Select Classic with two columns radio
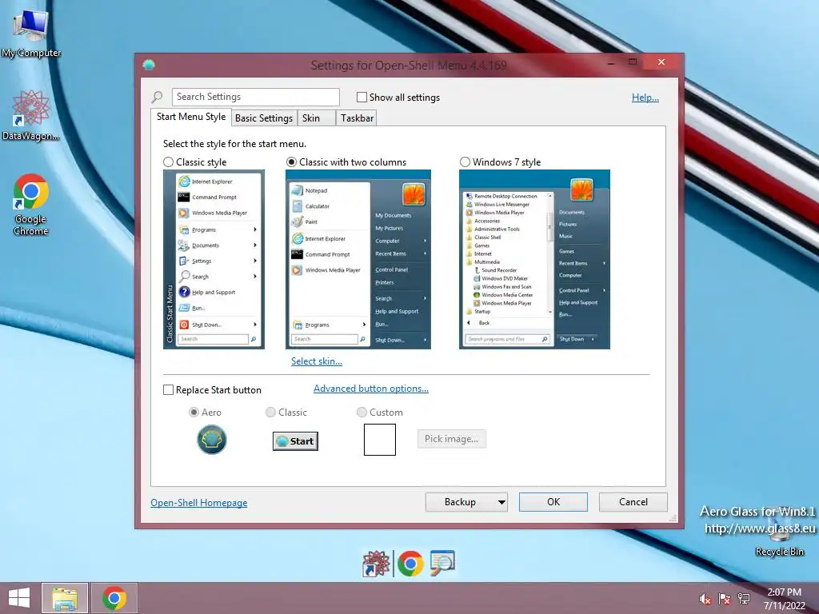This screenshot has width=819, height=614. (x=291, y=161)
